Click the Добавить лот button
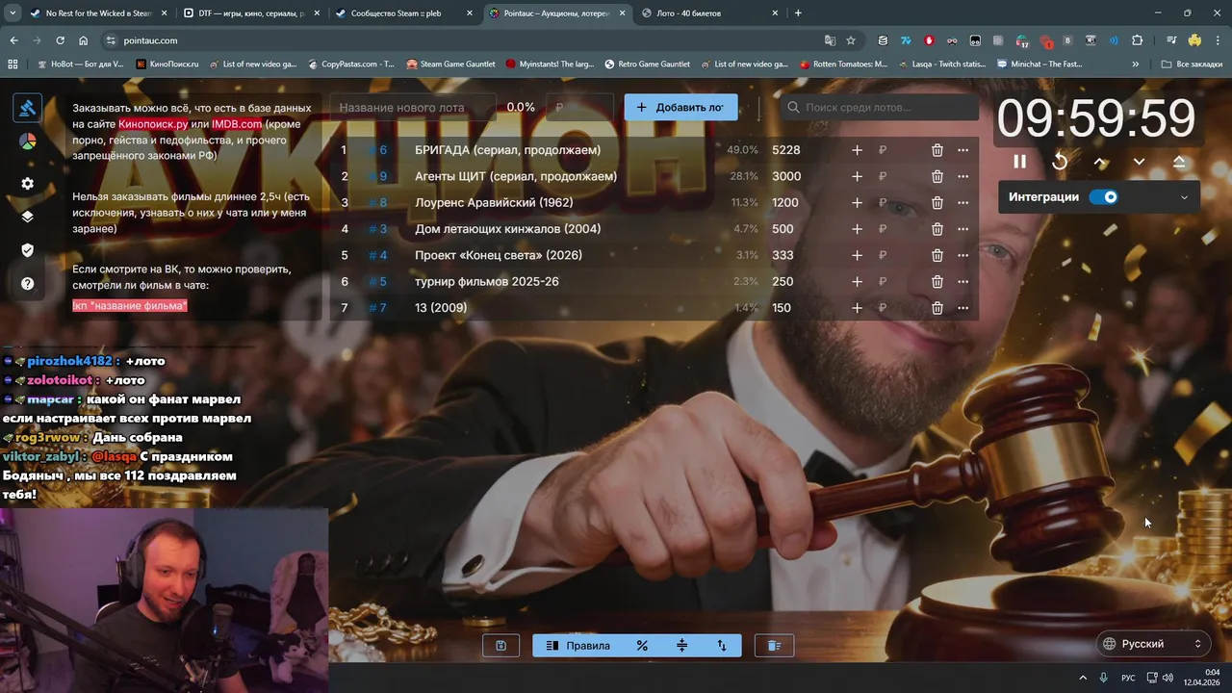Image resolution: width=1232 pixels, height=693 pixels. (680, 107)
